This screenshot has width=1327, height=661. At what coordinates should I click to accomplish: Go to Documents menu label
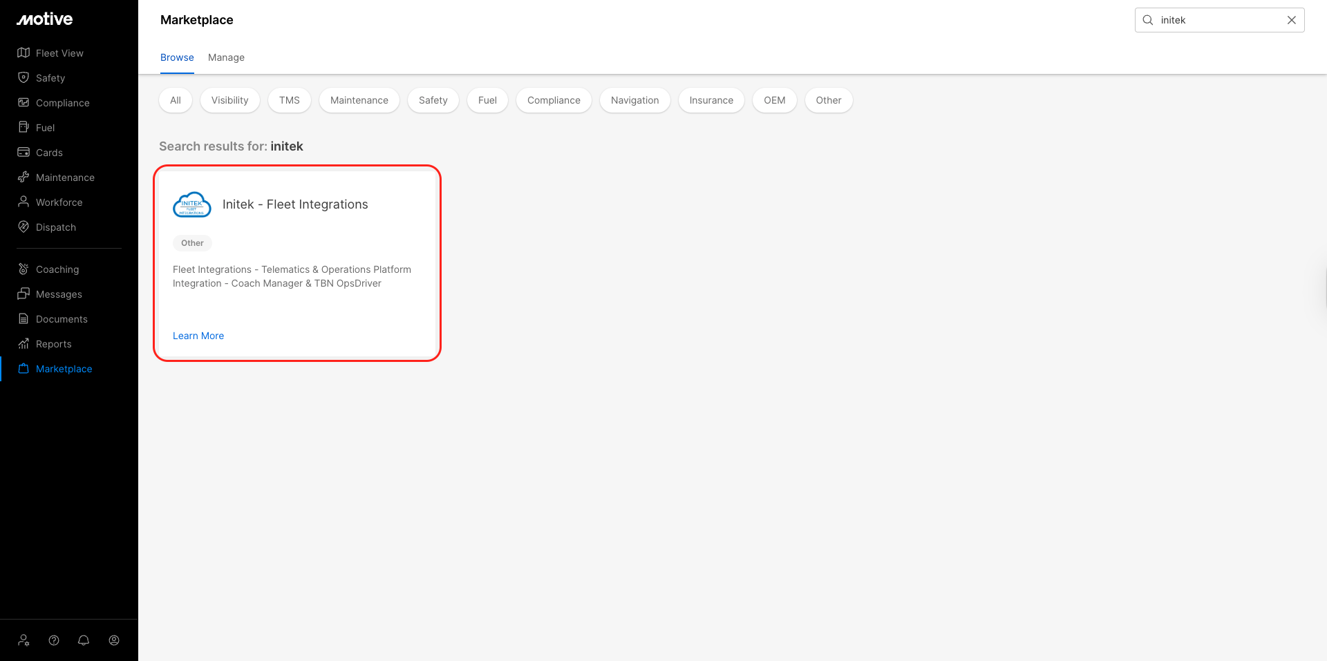(x=62, y=319)
